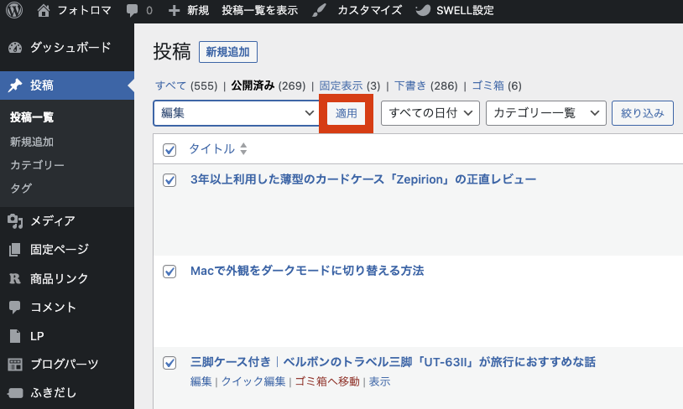Open SWELL設定 bird icon

[x=423, y=10]
